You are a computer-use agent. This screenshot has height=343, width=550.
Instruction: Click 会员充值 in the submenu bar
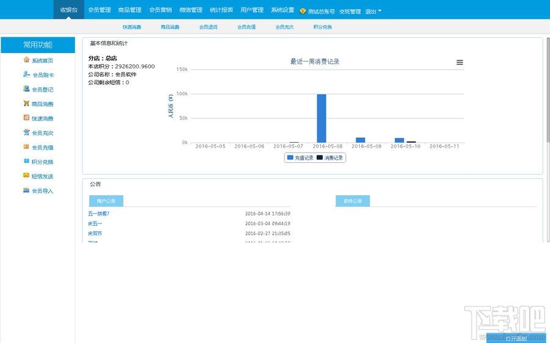coord(246,27)
